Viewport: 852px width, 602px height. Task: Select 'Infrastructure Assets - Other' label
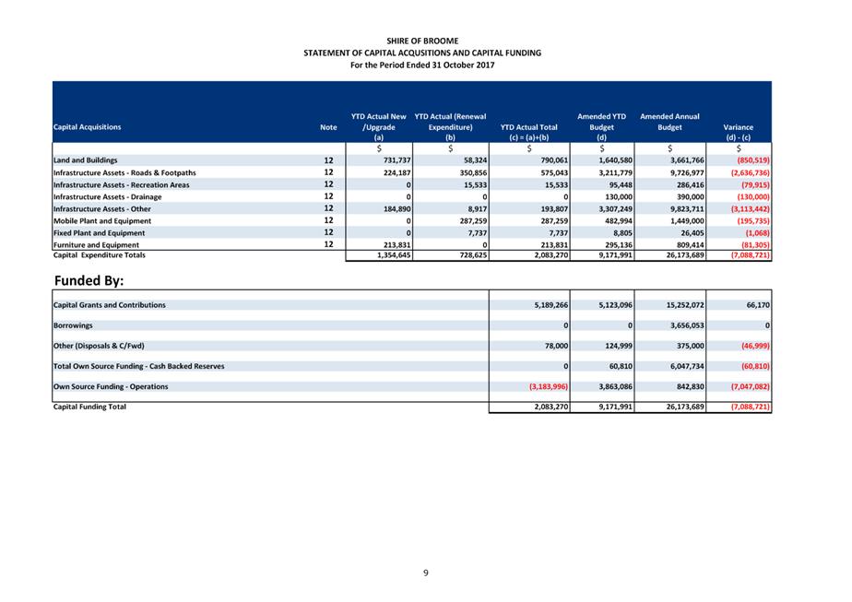coord(101,208)
